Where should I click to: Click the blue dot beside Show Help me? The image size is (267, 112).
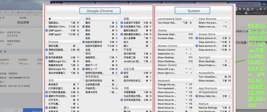tap(197, 96)
